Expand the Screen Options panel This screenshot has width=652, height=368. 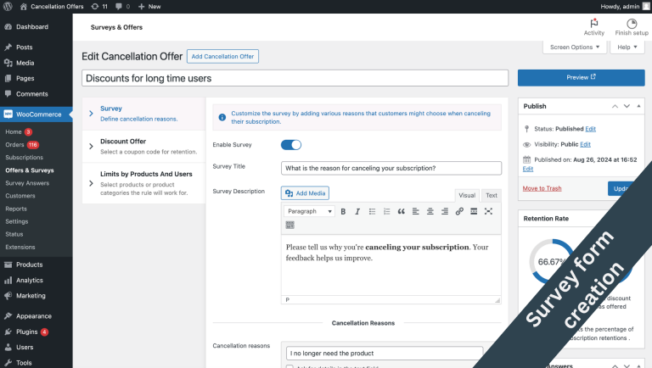coord(574,47)
